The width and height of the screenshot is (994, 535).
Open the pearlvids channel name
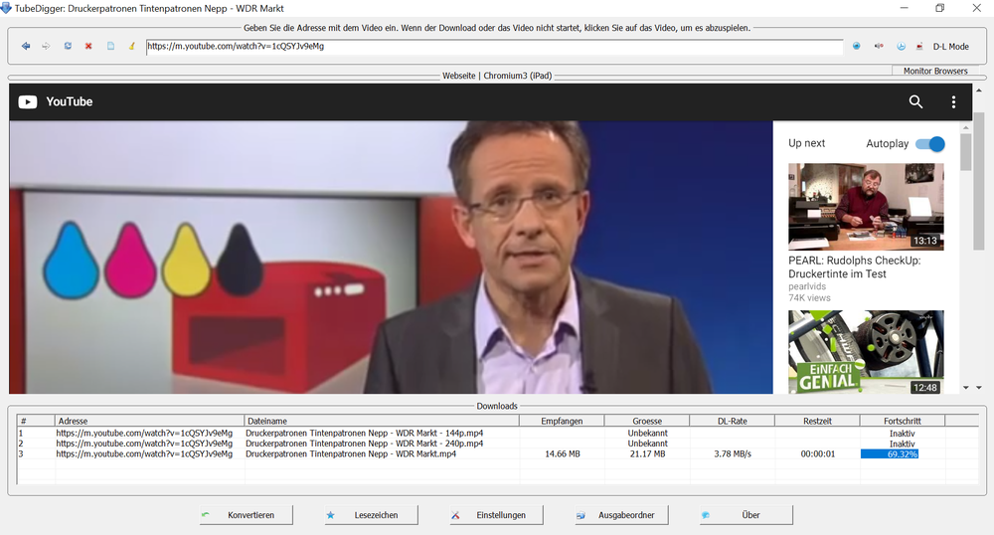coord(807,286)
